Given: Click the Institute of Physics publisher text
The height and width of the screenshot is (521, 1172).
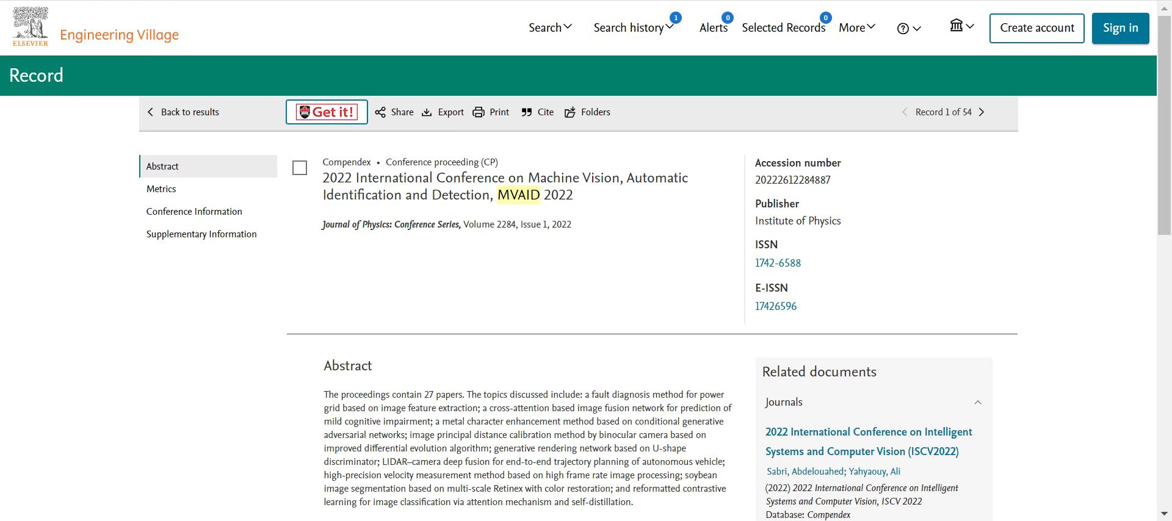Looking at the screenshot, I should (x=798, y=221).
